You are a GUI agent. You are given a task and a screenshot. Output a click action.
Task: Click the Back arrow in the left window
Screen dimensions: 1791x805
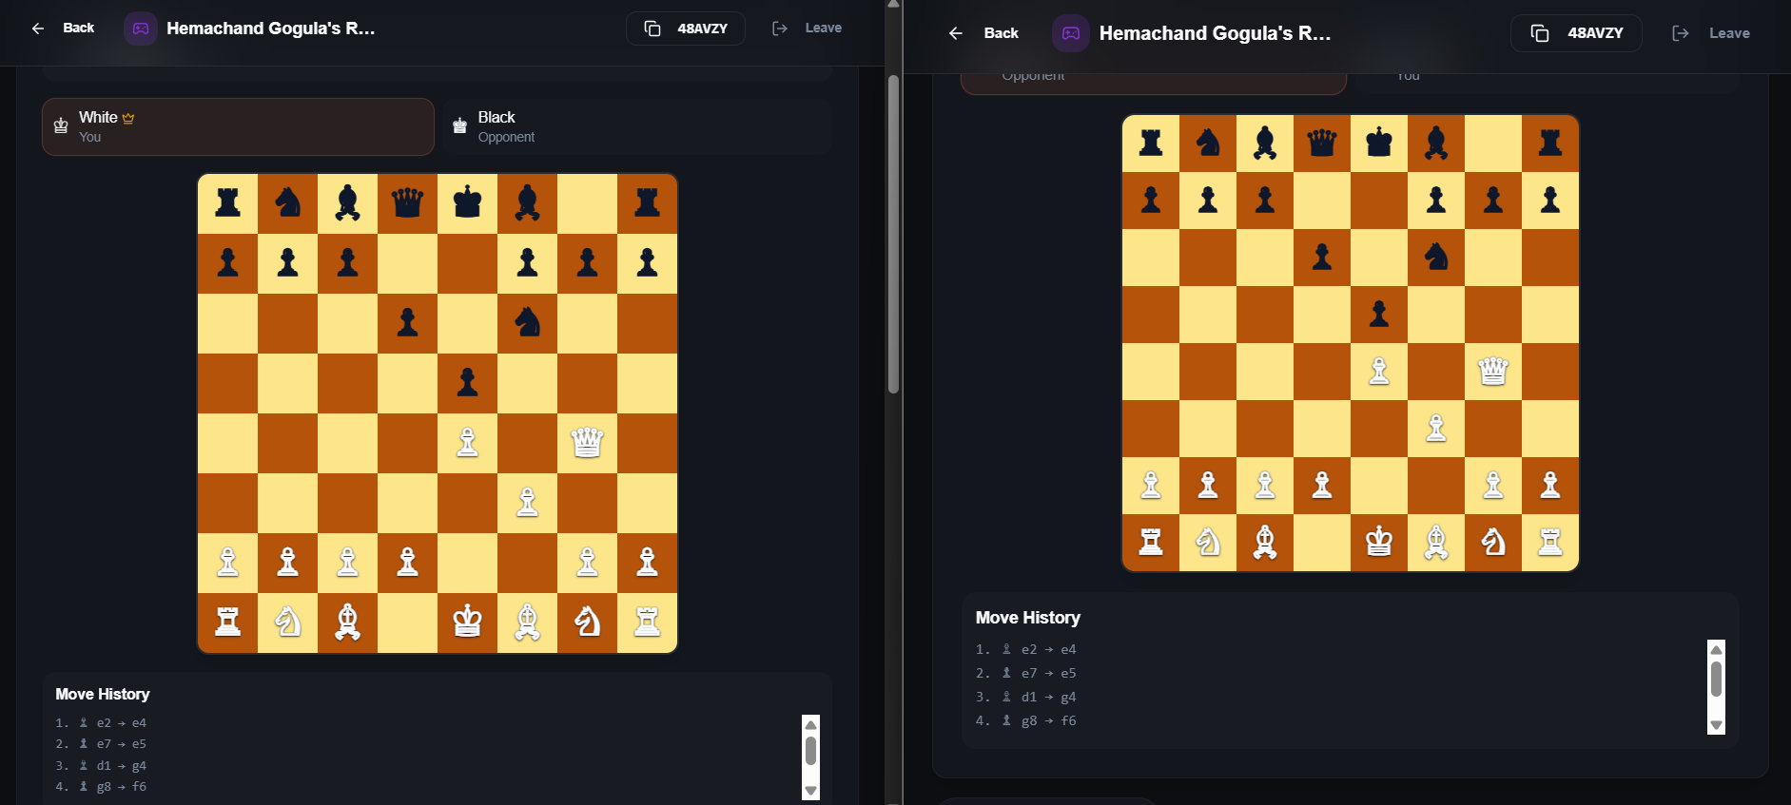[x=38, y=29]
